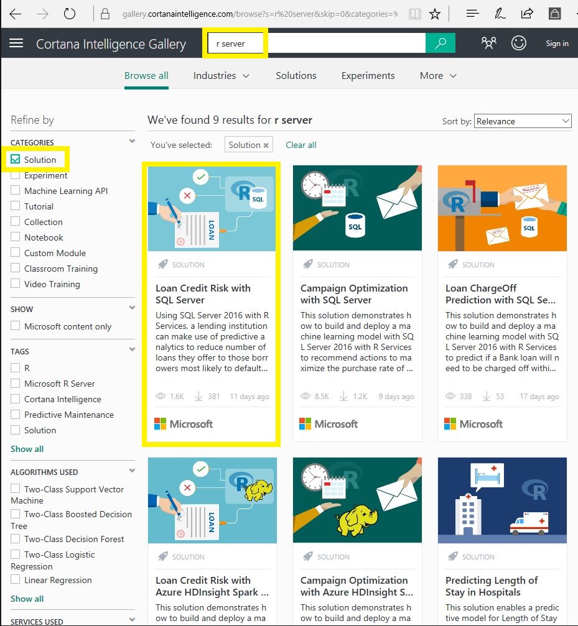Viewport: 578px width, 626px height.
Task: Uncheck the Solution category checkbox
Action: (15, 159)
